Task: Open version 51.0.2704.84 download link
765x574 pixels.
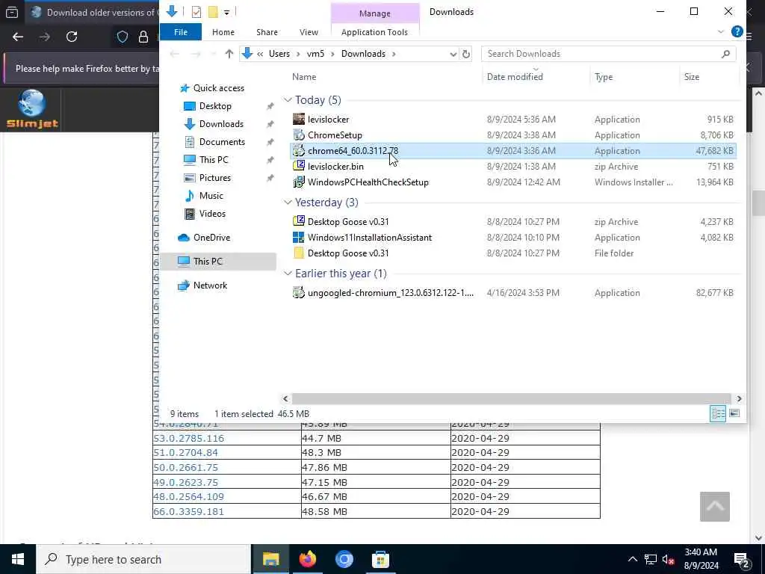Action: [x=186, y=452]
